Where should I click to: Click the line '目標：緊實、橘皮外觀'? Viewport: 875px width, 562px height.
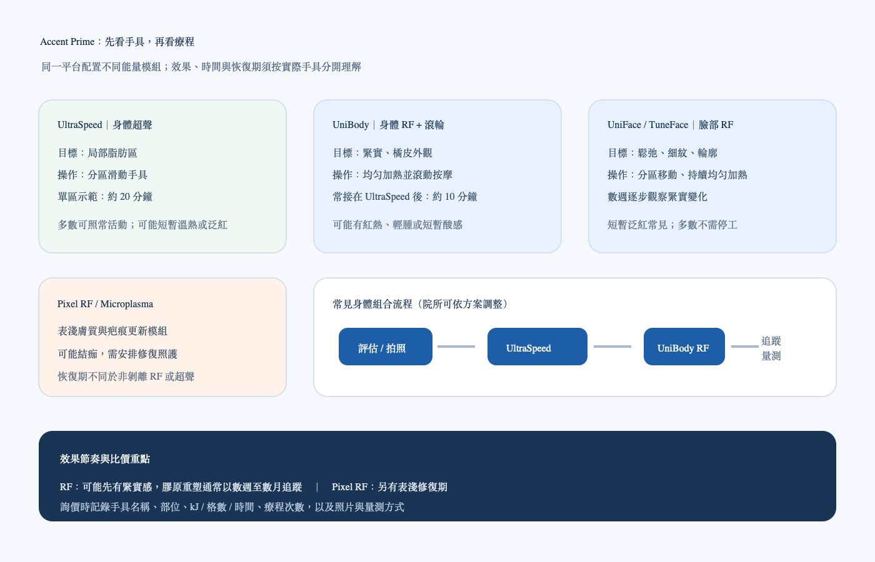point(382,153)
